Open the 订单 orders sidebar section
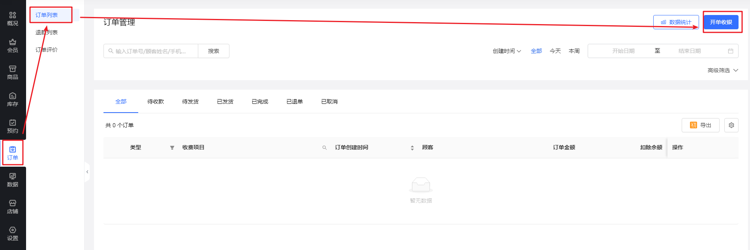750x250 pixels. click(13, 153)
